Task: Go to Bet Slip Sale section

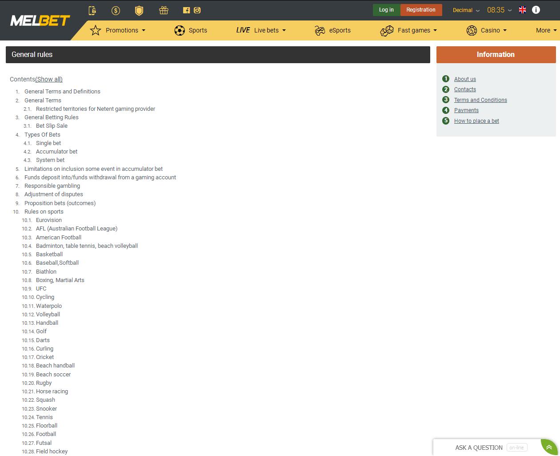Action: (52, 126)
